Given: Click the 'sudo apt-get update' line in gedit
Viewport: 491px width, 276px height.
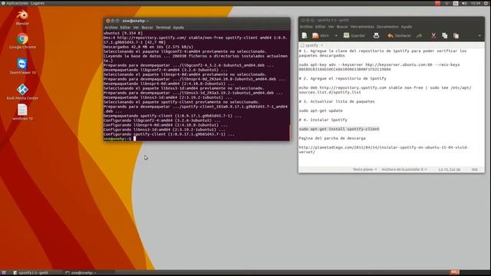Looking at the screenshot, I should pyautogui.click(x=321, y=110).
